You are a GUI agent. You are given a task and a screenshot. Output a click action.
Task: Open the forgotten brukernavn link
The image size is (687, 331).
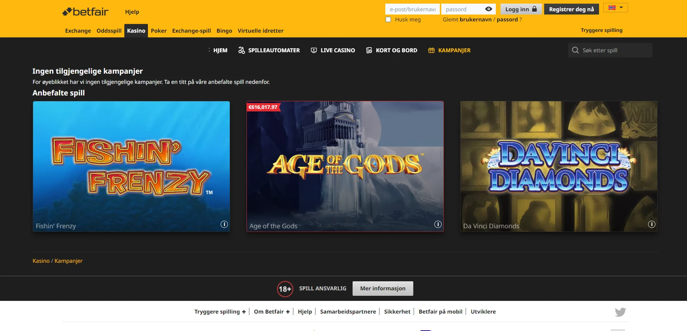(x=475, y=20)
